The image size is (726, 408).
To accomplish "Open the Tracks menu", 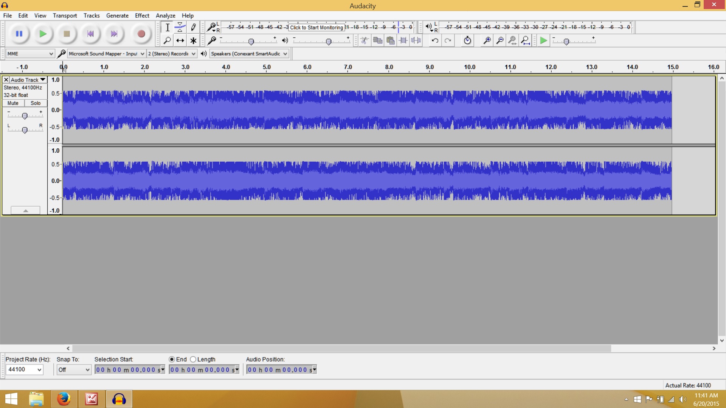I will click(x=92, y=15).
